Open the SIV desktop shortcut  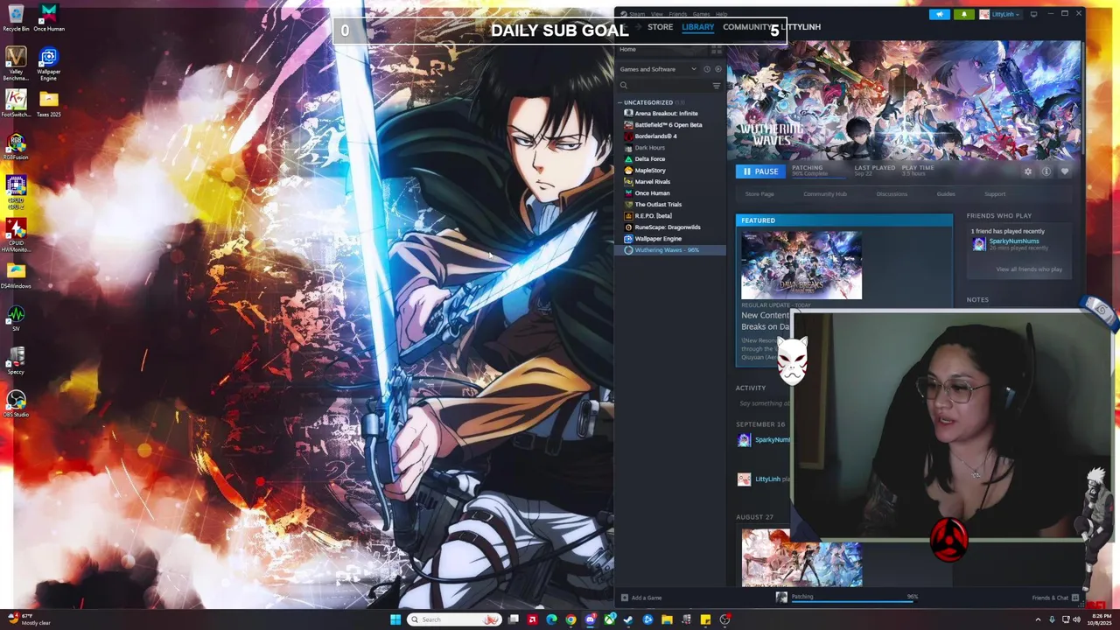(16, 318)
